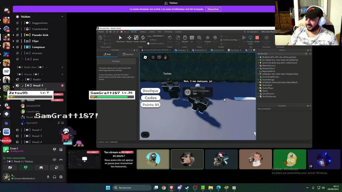This screenshot has height=192, width=342.
Task: Switch to the Deselect tab
Action: (128, 54)
